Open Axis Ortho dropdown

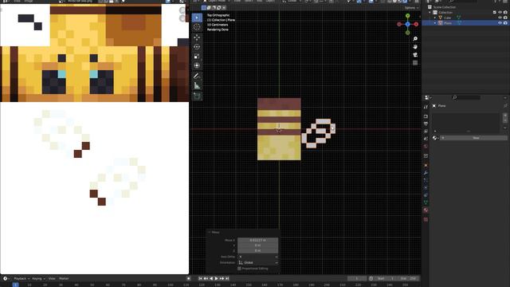[258, 257]
